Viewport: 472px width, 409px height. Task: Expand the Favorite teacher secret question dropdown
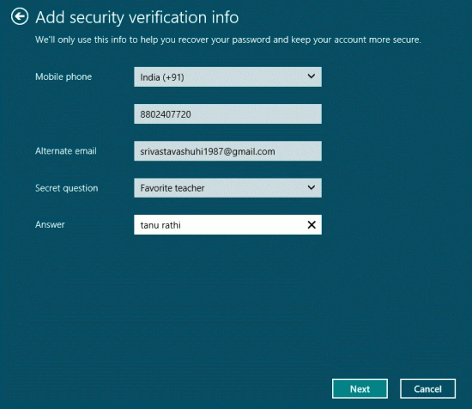pos(227,188)
